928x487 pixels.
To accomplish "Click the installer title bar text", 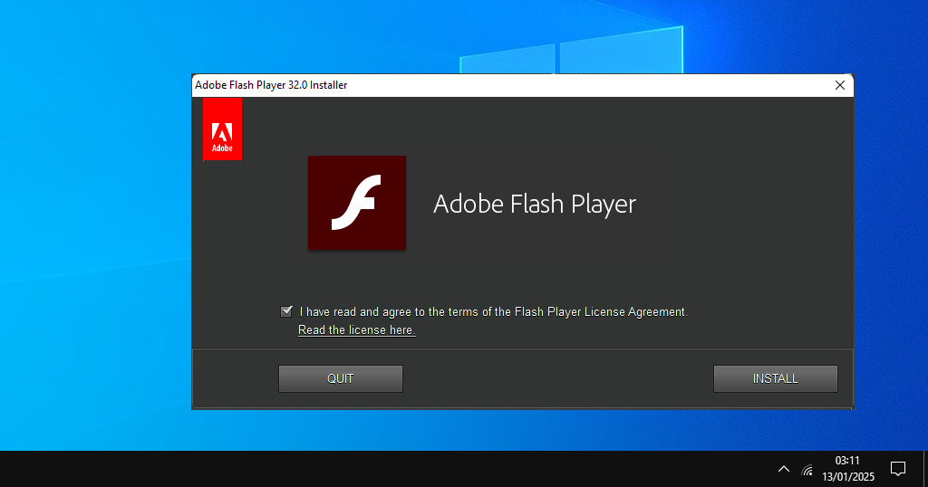I will point(271,85).
